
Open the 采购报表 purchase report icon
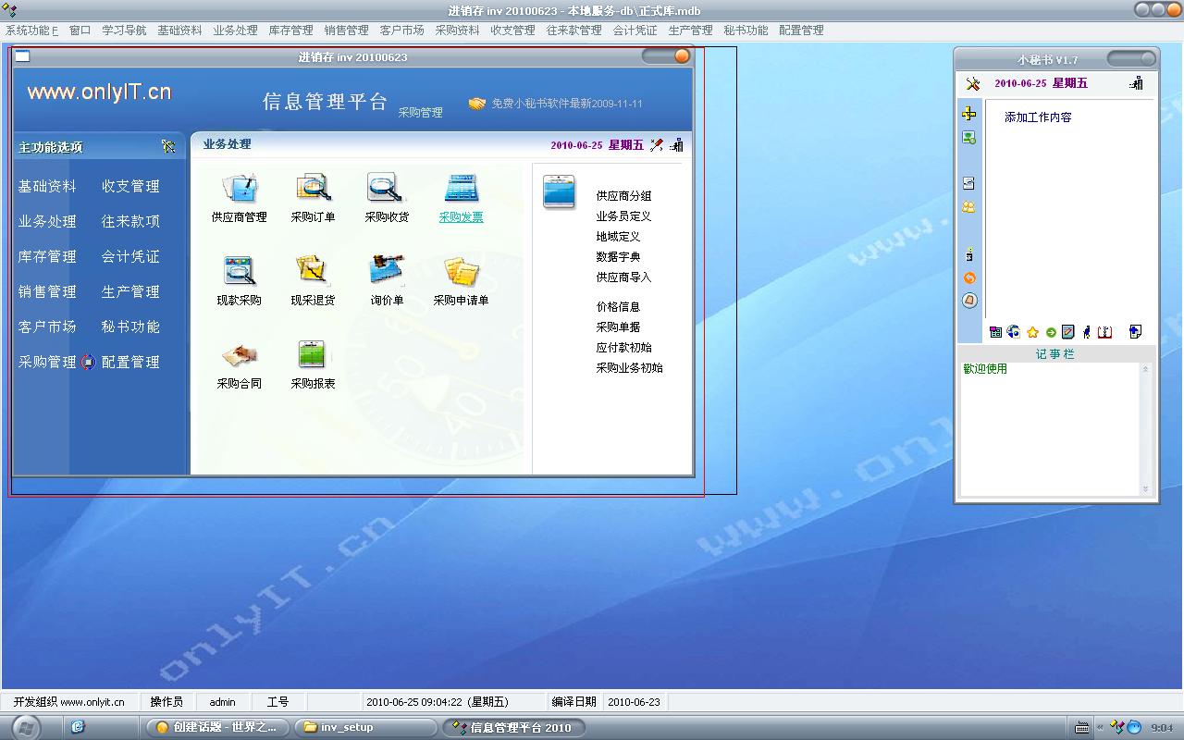click(313, 355)
